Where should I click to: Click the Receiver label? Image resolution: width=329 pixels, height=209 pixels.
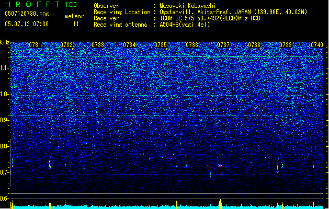pos(106,18)
